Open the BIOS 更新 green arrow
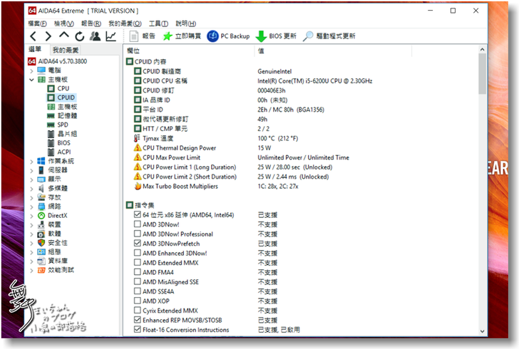 pos(261,36)
